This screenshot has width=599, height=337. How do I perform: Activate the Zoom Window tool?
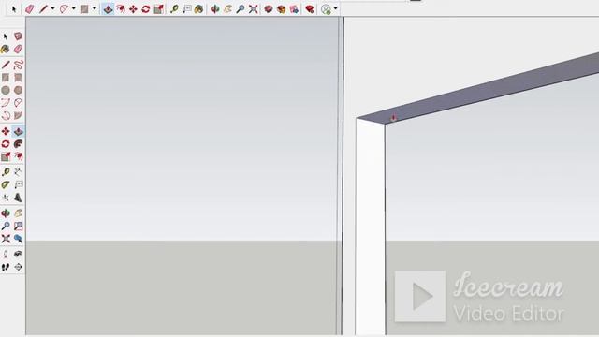(x=18, y=227)
